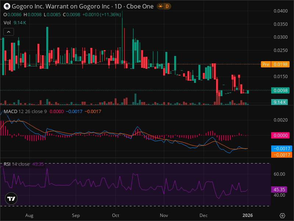Collapse the indicator legend with the chevron
The height and width of the screenshot is (221, 294).
[8, 32]
